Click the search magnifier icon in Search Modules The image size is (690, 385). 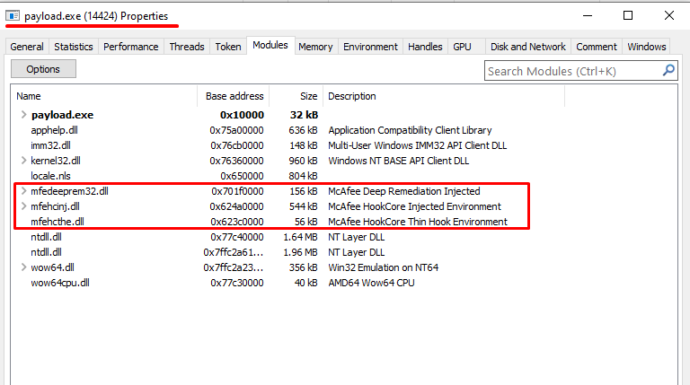[x=668, y=70]
